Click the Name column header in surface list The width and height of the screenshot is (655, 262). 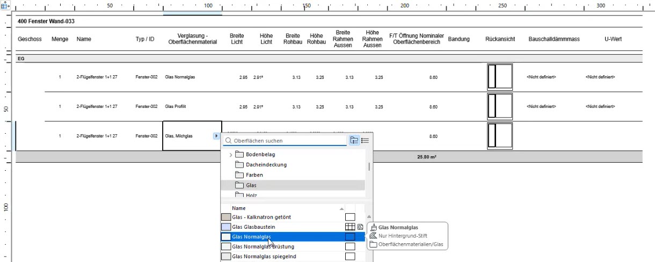pos(239,208)
